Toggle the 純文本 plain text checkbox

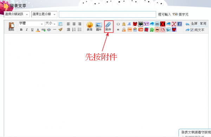point(192,30)
